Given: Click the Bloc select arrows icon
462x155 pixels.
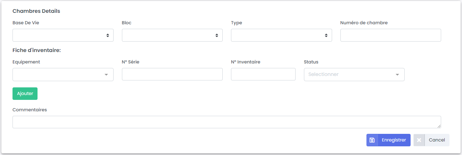Looking at the screenshot, I should (x=217, y=35).
